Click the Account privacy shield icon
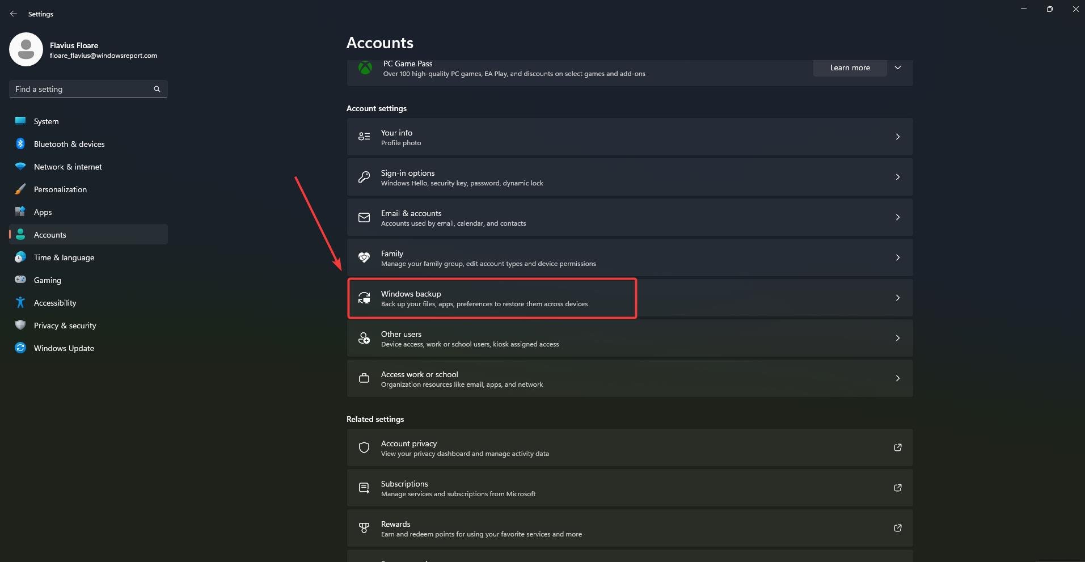 pyautogui.click(x=364, y=447)
